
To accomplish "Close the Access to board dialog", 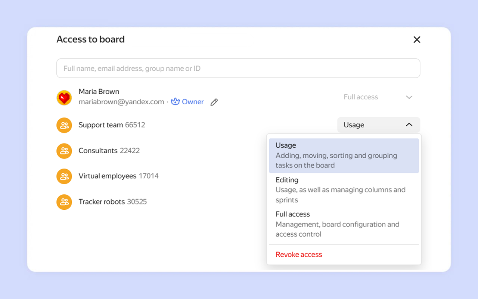I will coord(417,40).
